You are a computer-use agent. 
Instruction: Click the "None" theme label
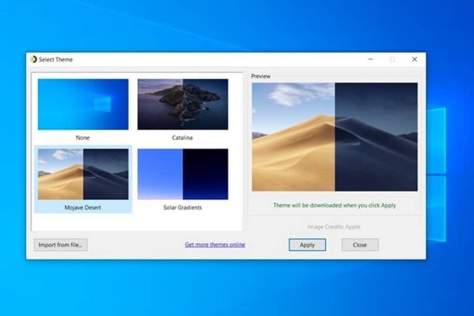[x=83, y=138]
